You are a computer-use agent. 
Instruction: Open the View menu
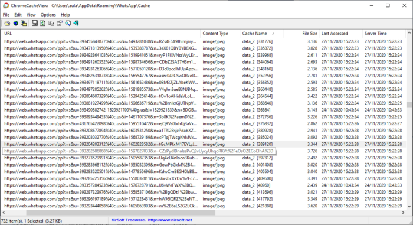click(31, 15)
